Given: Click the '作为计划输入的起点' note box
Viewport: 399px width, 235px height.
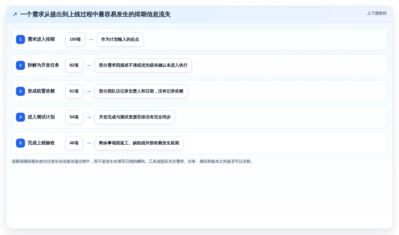Looking at the screenshot, I should click(x=120, y=39).
